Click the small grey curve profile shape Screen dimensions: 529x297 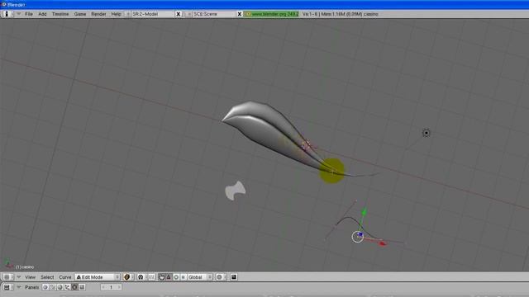[x=235, y=191]
